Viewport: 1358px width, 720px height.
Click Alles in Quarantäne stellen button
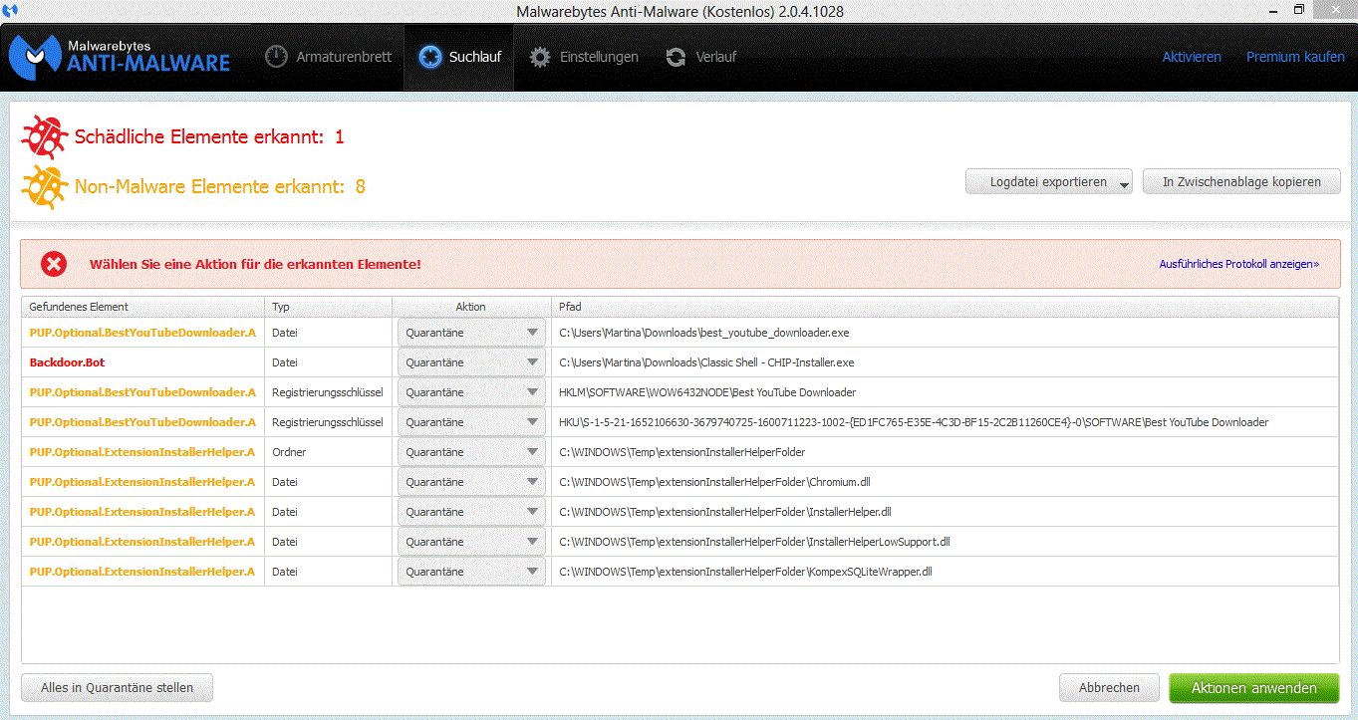click(x=117, y=687)
